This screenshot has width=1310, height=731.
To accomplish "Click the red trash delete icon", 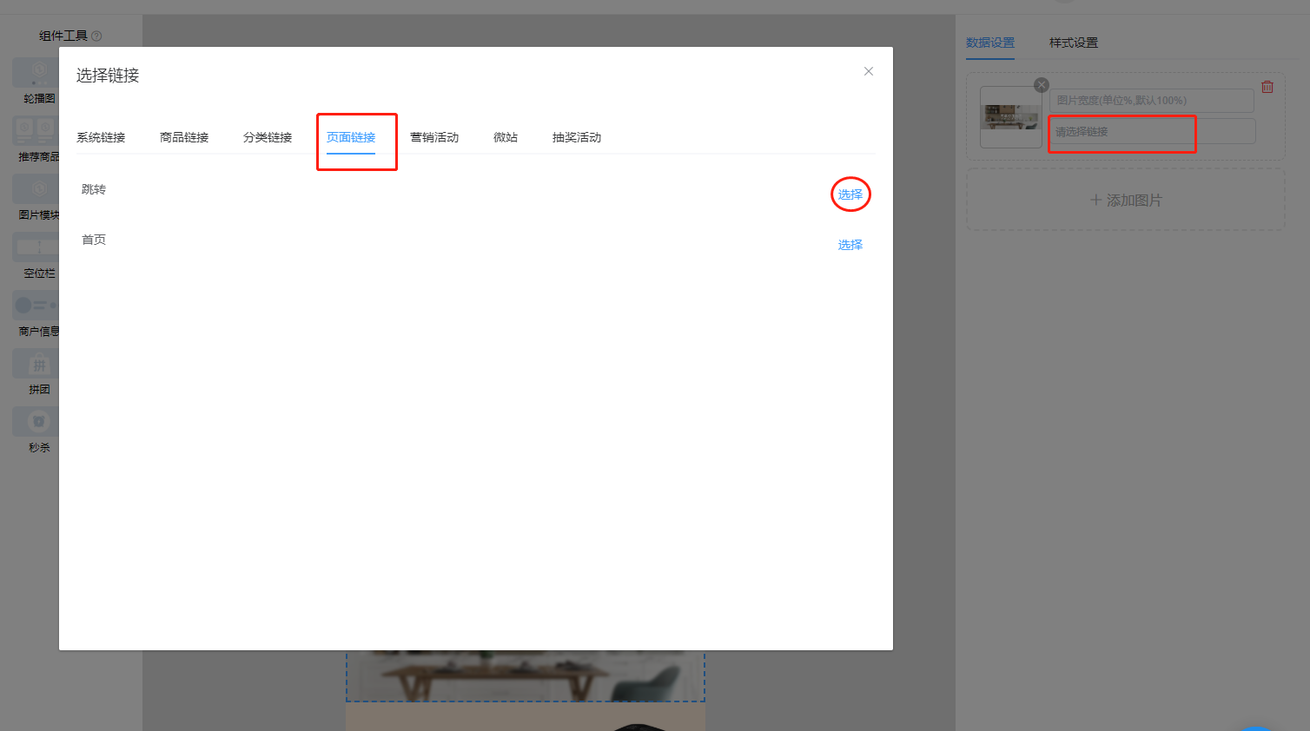I will 1267,87.
